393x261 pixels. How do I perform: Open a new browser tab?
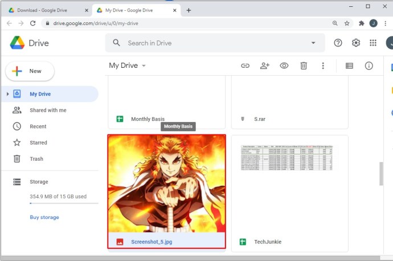coord(189,10)
